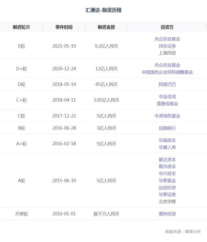Select the 毅达资本 investor link
The width and height of the screenshot is (207, 242).
pos(167,160)
